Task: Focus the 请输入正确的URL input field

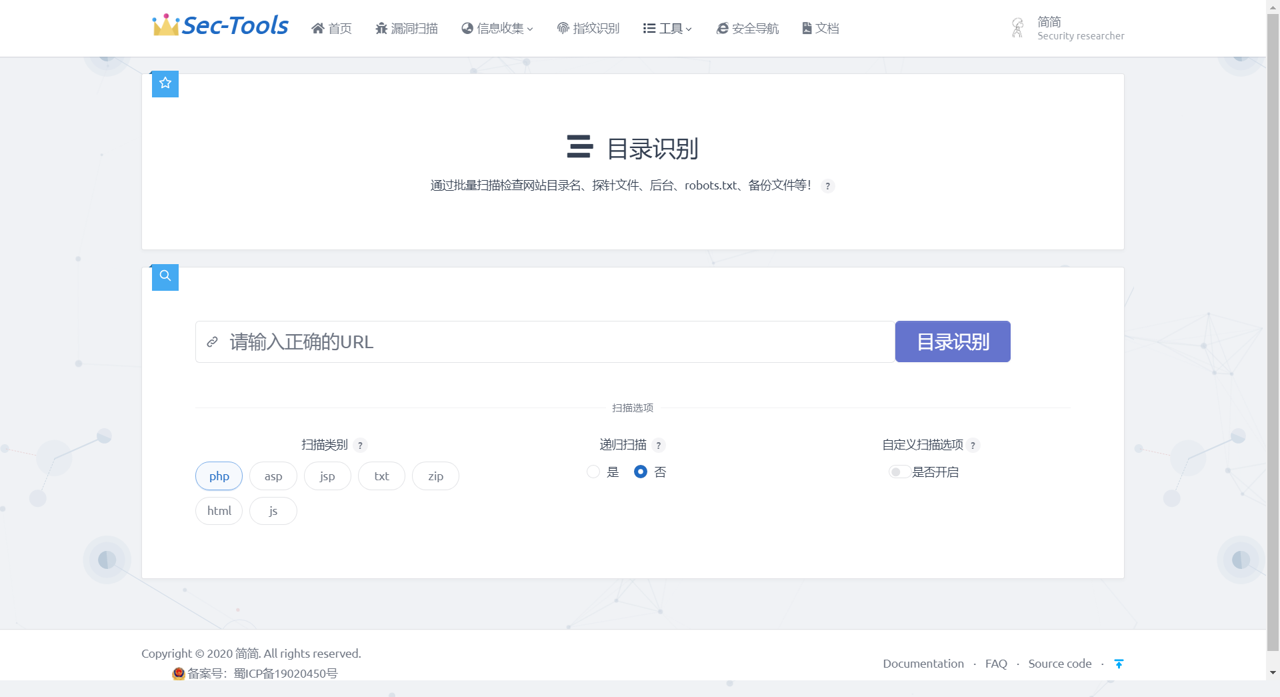Action: [x=545, y=342]
